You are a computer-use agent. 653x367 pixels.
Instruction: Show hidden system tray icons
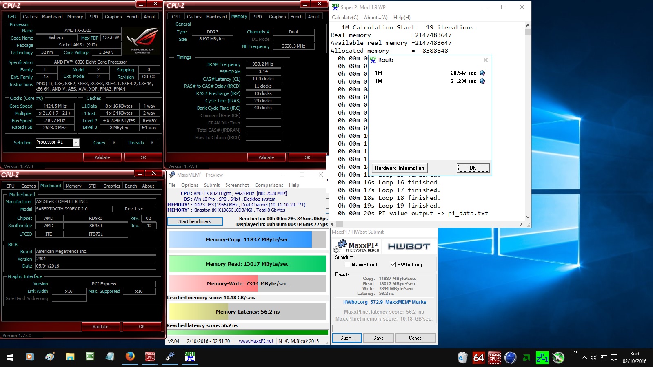coord(584,358)
